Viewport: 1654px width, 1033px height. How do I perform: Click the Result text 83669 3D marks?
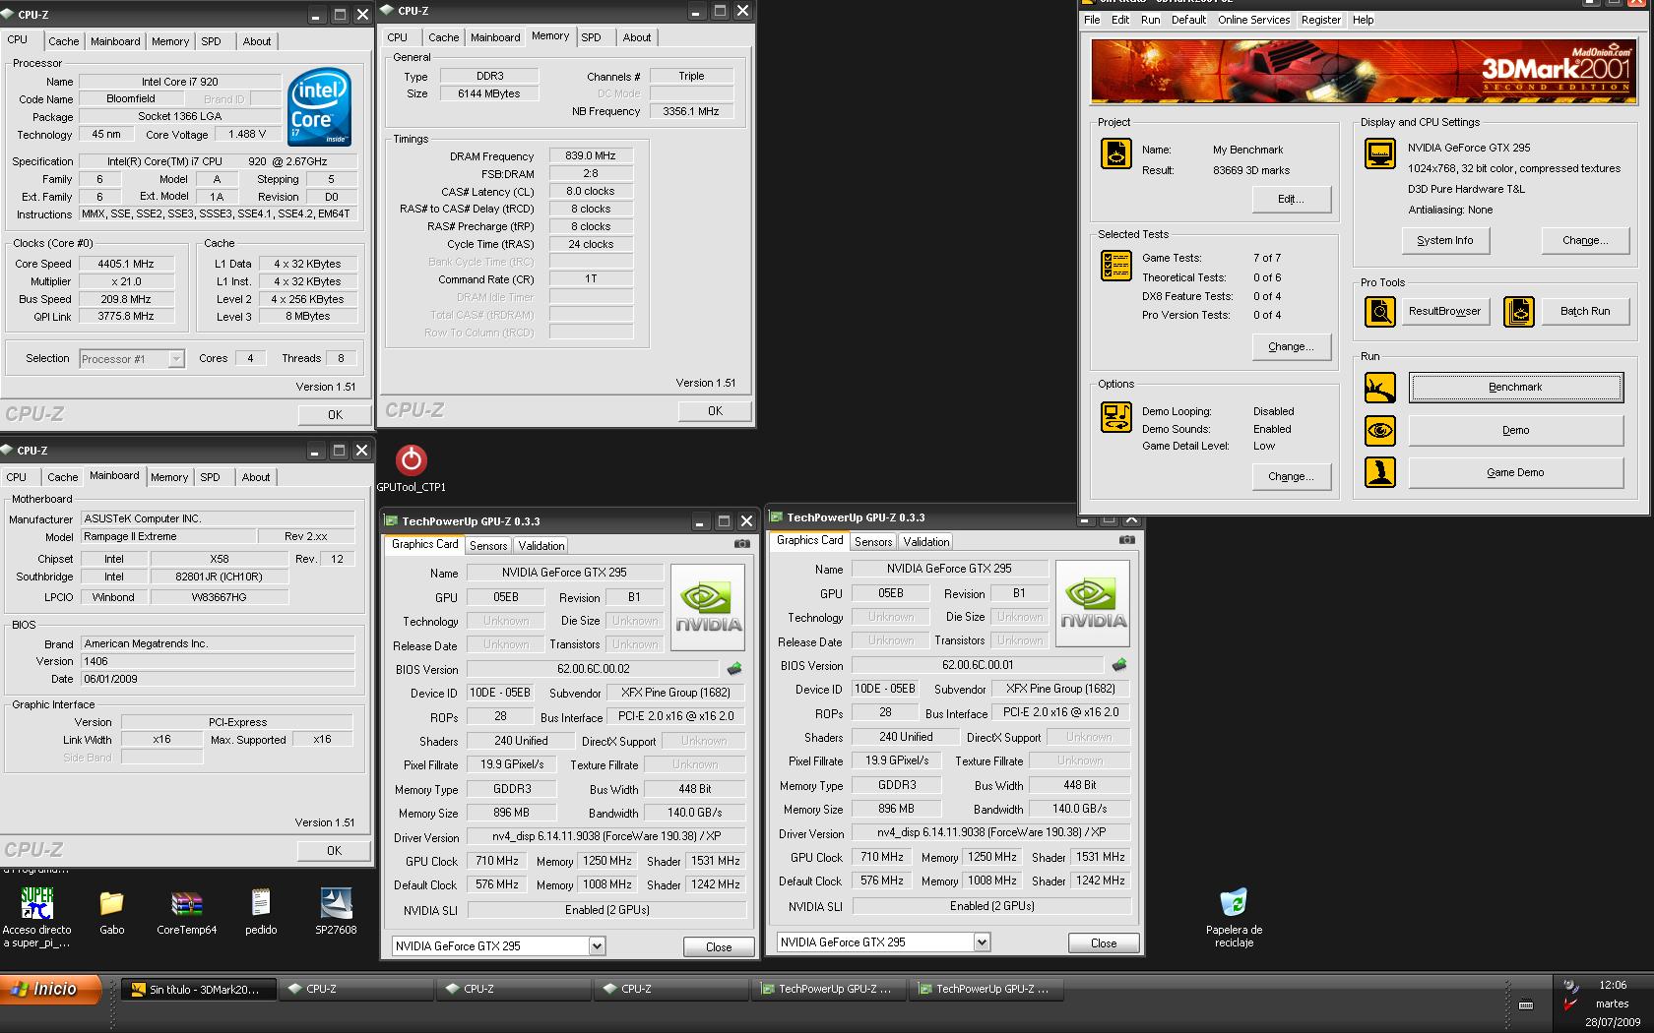tap(1251, 171)
